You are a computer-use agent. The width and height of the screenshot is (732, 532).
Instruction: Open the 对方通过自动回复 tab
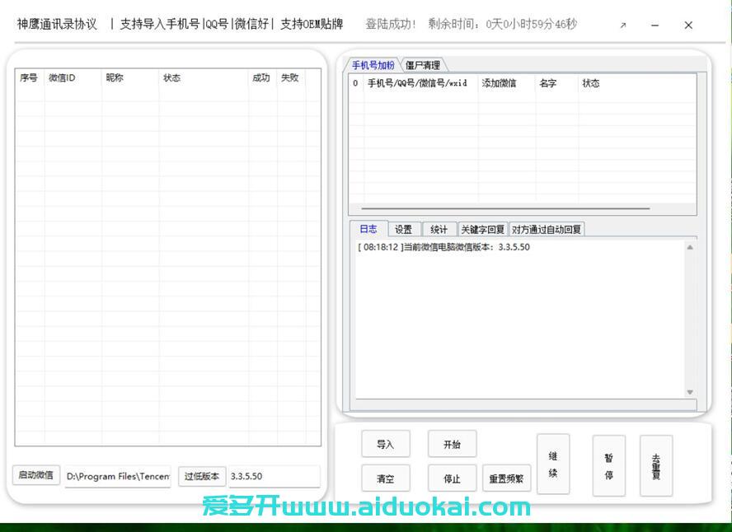(x=547, y=230)
